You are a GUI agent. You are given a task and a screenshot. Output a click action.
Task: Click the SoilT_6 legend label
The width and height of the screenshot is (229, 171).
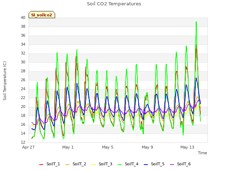point(184,164)
